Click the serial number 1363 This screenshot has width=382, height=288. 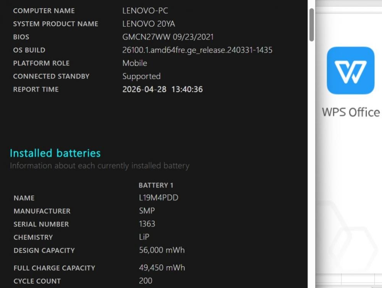[x=147, y=224]
